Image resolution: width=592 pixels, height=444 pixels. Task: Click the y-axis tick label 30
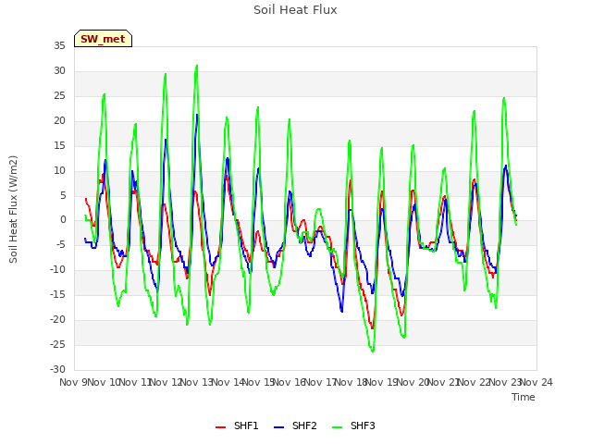pyautogui.click(x=59, y=71)
